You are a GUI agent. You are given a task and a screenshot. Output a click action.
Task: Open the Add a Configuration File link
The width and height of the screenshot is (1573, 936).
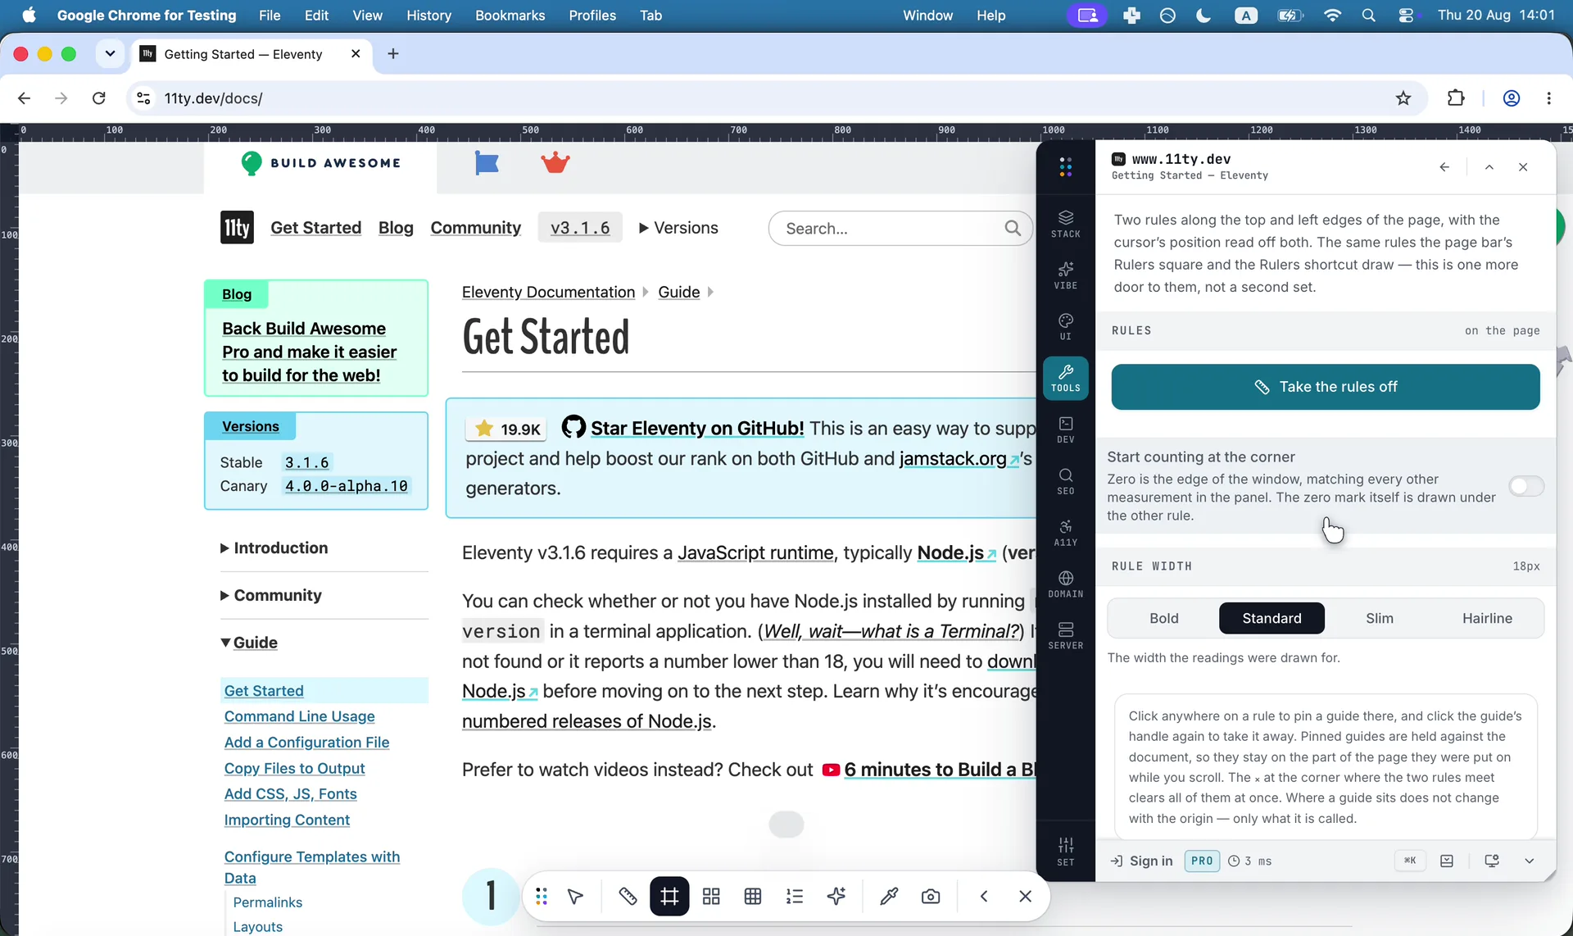pyautogui.click(x=307, y=743)
